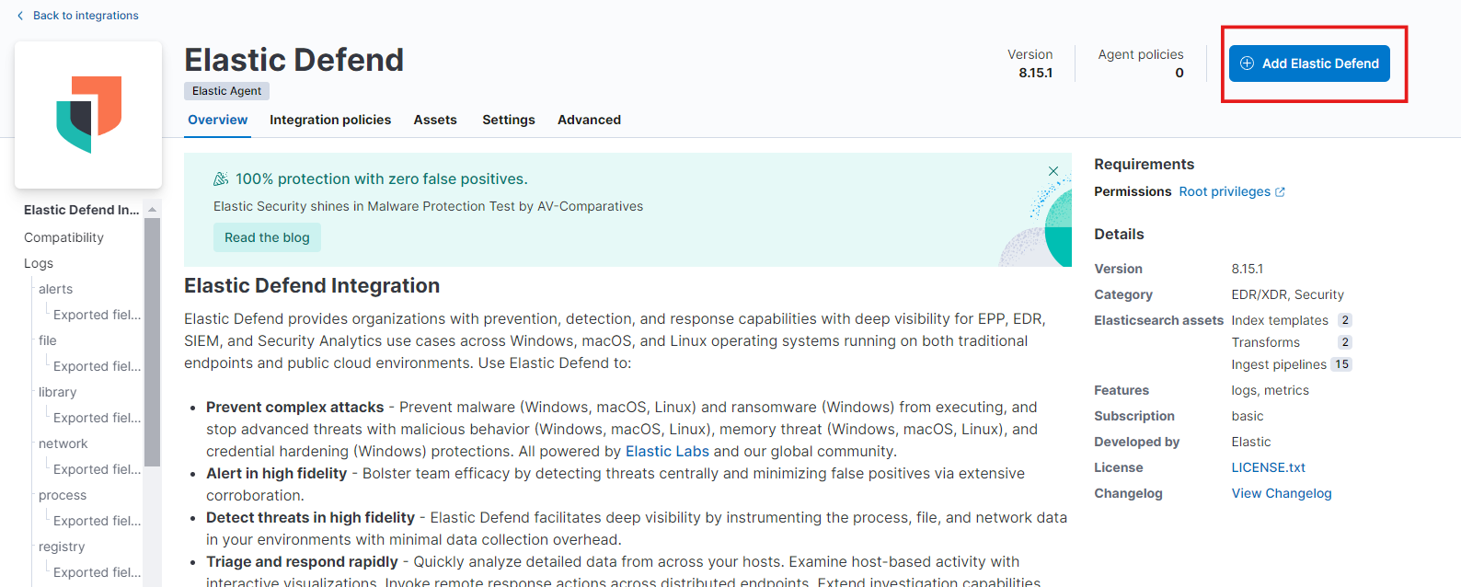1461x587 pixels.
Task: Click the plus icon in Add Elastic Defend
Action: coord(1248,63)
